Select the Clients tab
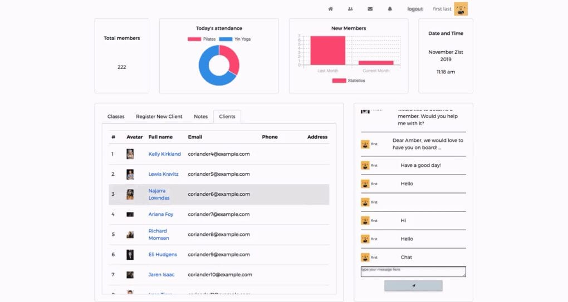Image resolution: width=568 pixels, height=302 pixels. pos(227,116)
